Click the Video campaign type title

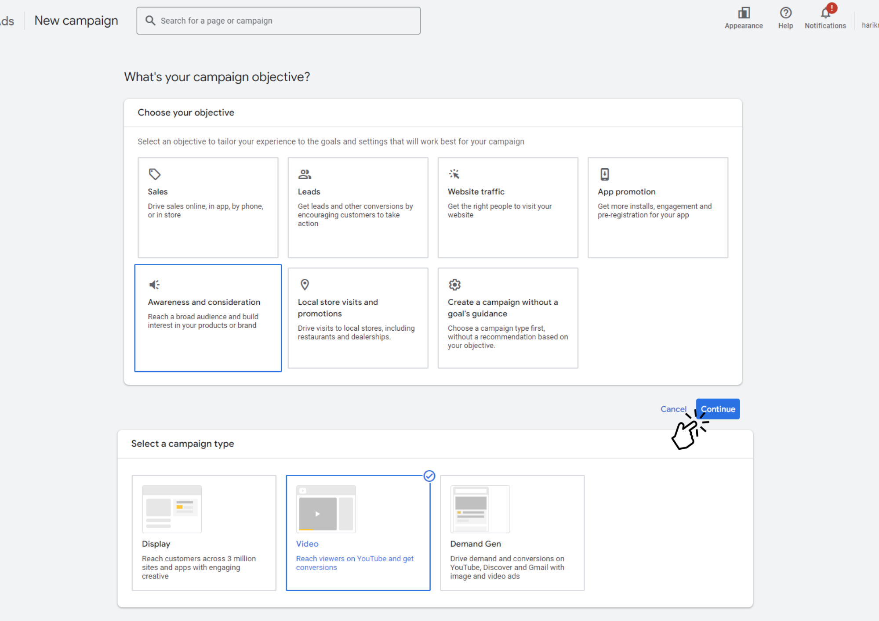(x=307, y=544)
